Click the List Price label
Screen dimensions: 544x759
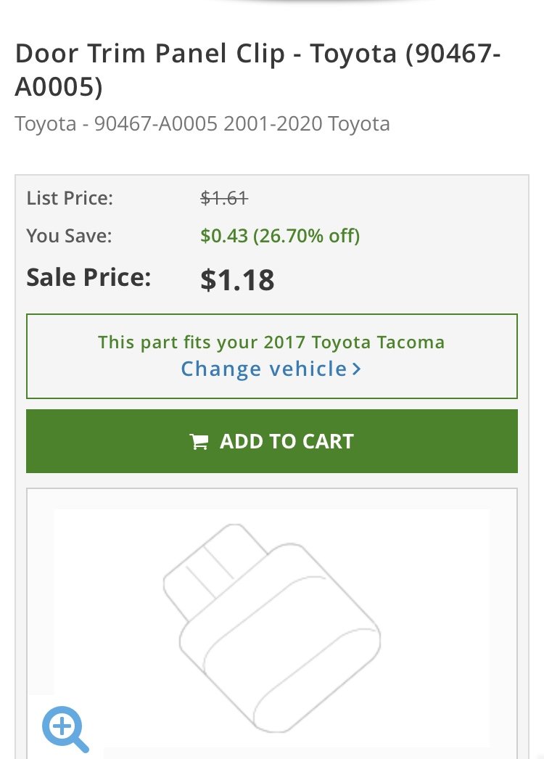[70, 198]
